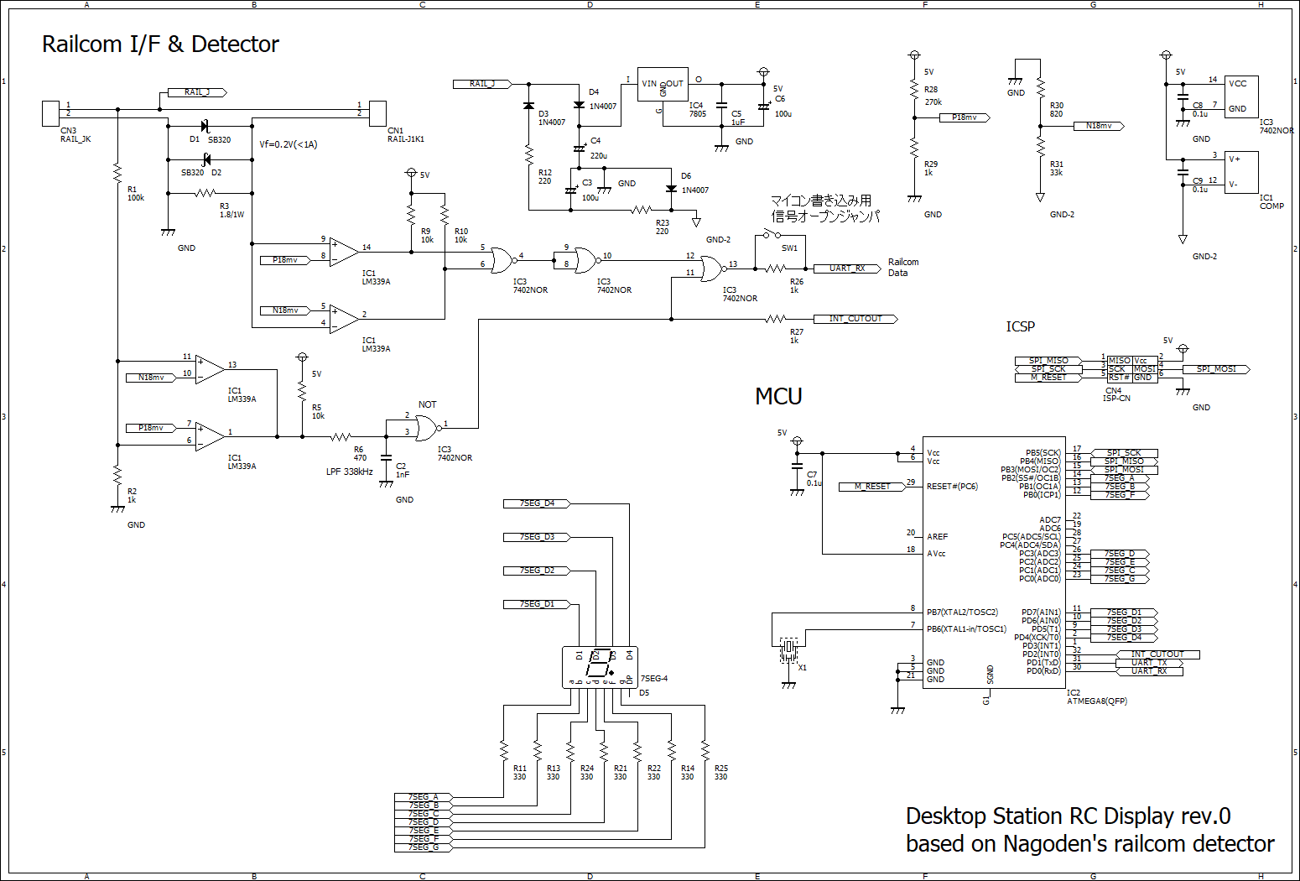The height and width of the screenshot is (881, 1300).
Task: Click the UART_RX net label near R26
Action: 847,268
